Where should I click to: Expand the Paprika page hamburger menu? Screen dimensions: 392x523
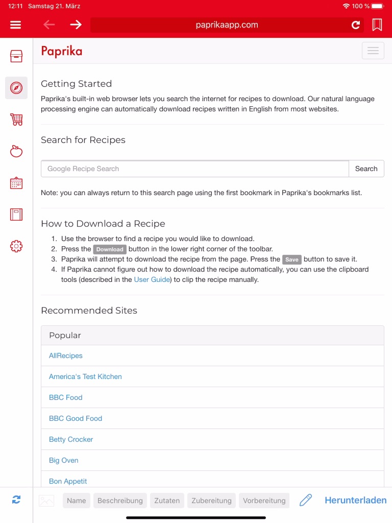pos(373,51)
